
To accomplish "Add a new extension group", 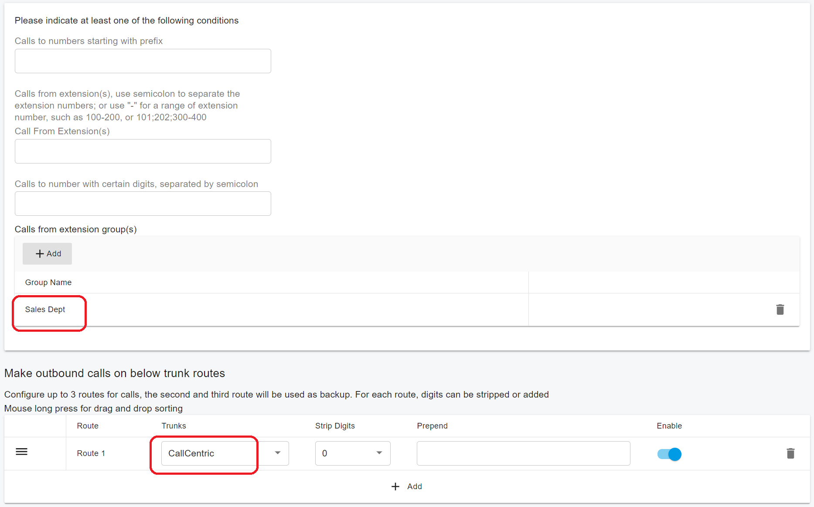I will click(48, 254).
